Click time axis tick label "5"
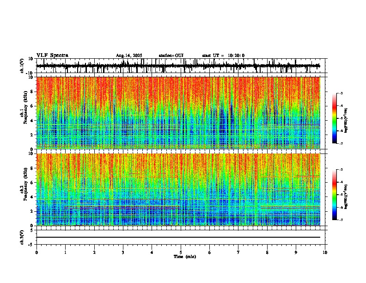The height and width of the screenshot is (283, 366). pos(181,252)
